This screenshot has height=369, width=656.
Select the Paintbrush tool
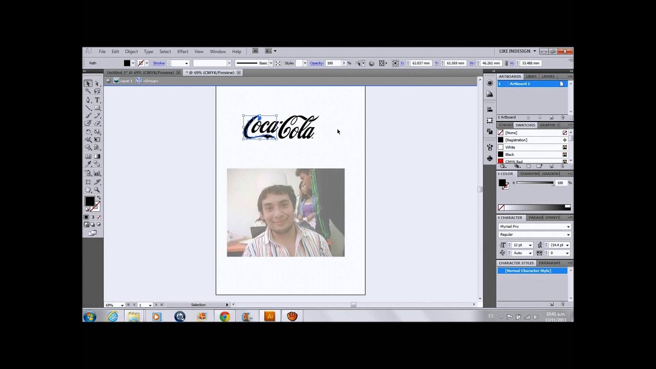(88, 115)
